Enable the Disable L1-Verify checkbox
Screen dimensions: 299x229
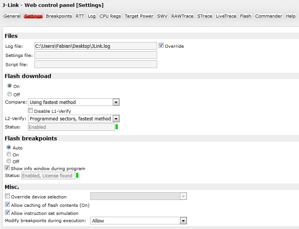coord(31,111)
